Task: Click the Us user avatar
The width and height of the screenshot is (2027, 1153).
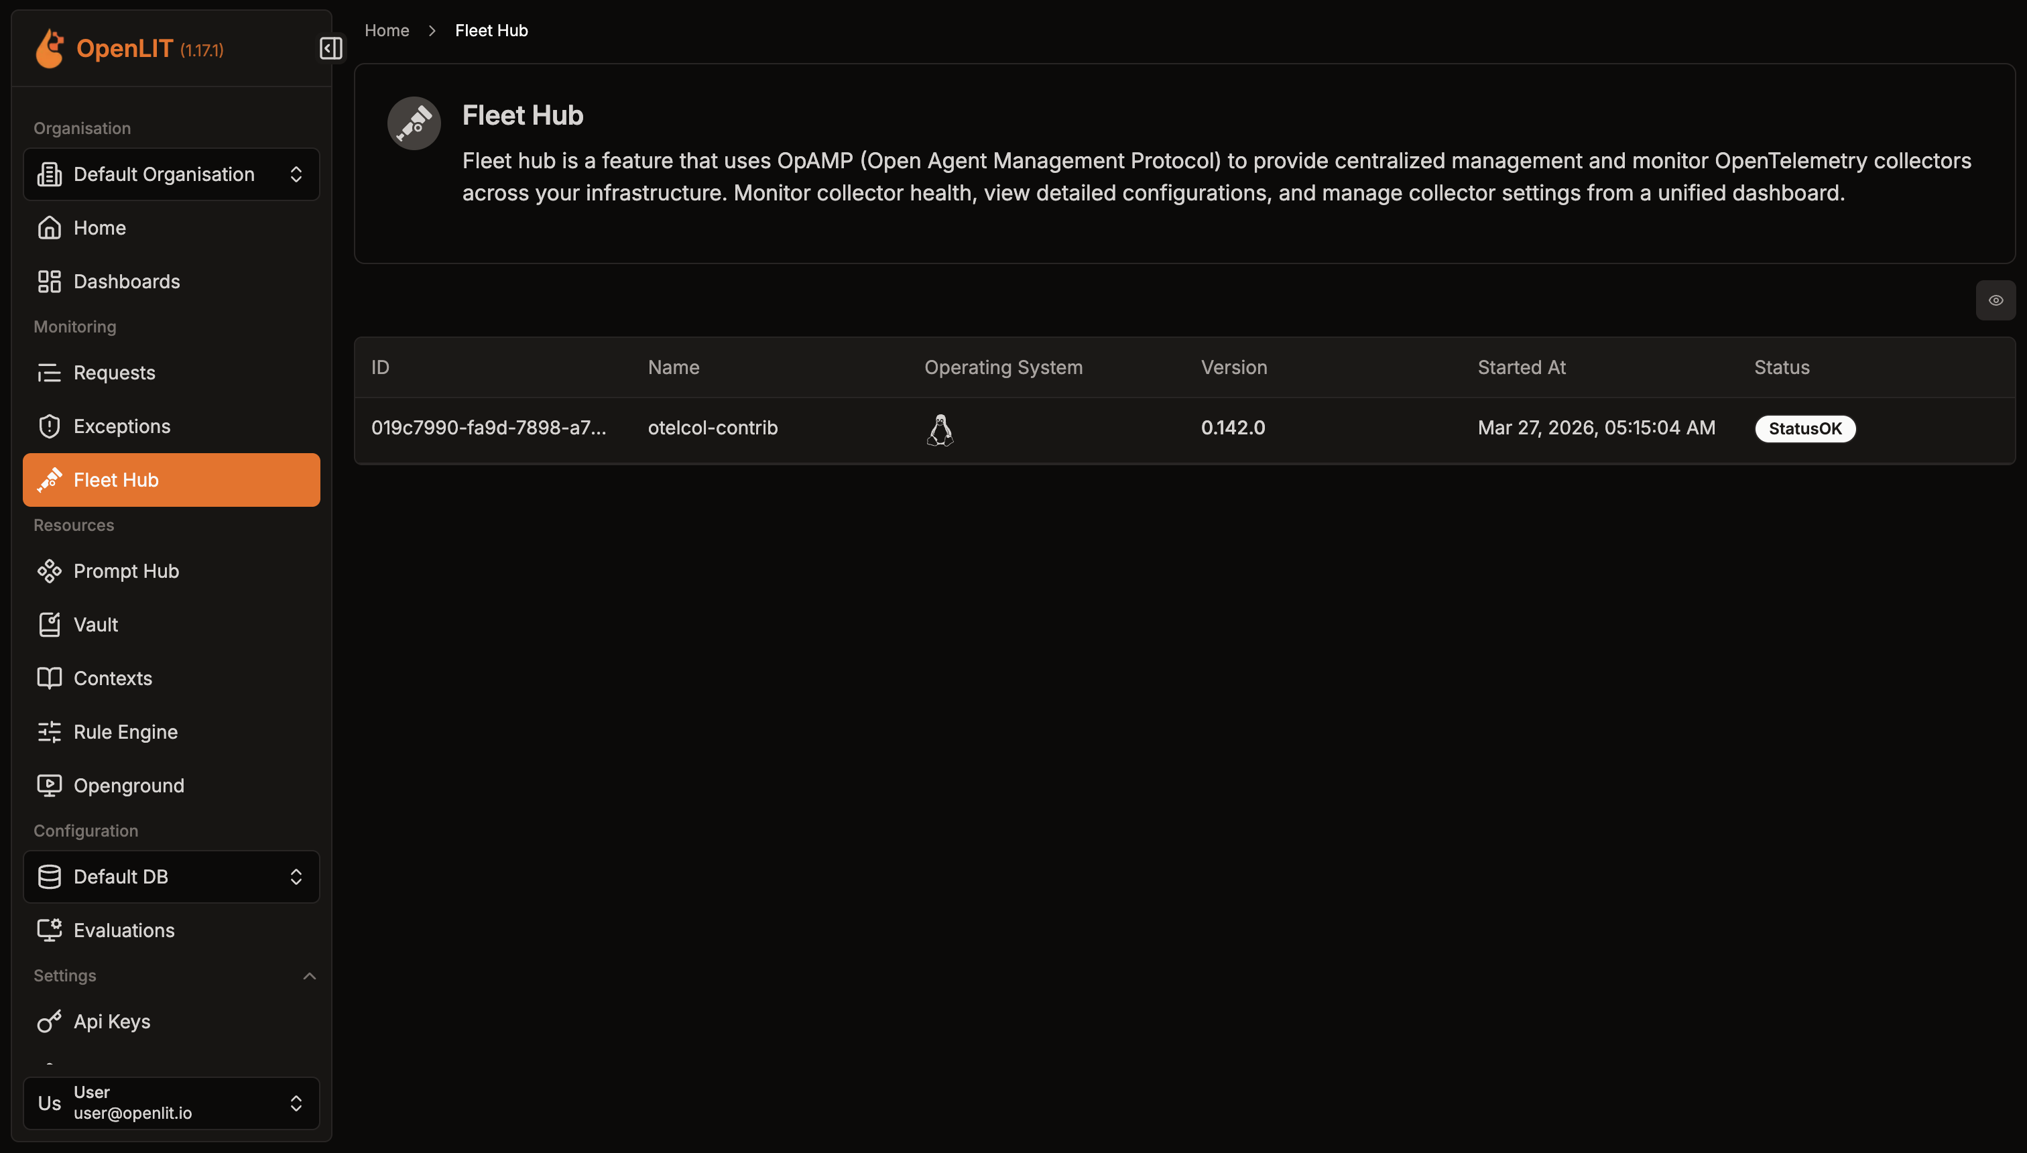Action: pyautogui.click(x=49, y=1103)
